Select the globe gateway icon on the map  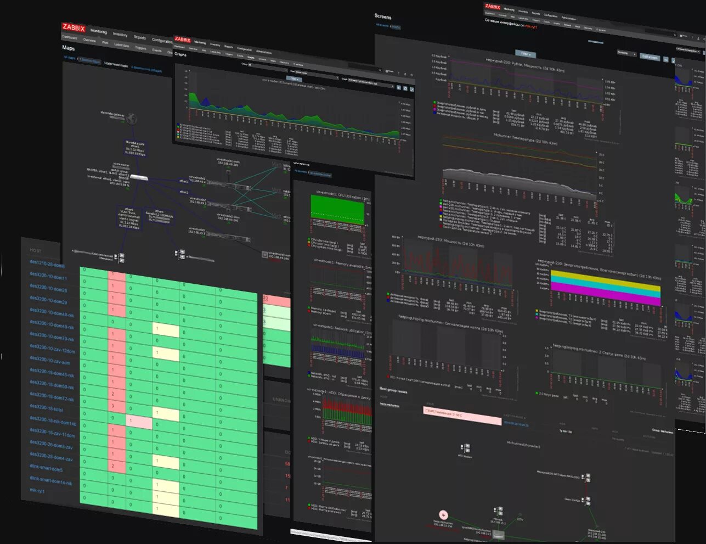pyautogui.click(x=131, y=119)
